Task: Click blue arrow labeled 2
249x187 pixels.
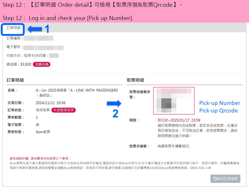Action: [x=114, y=103]
